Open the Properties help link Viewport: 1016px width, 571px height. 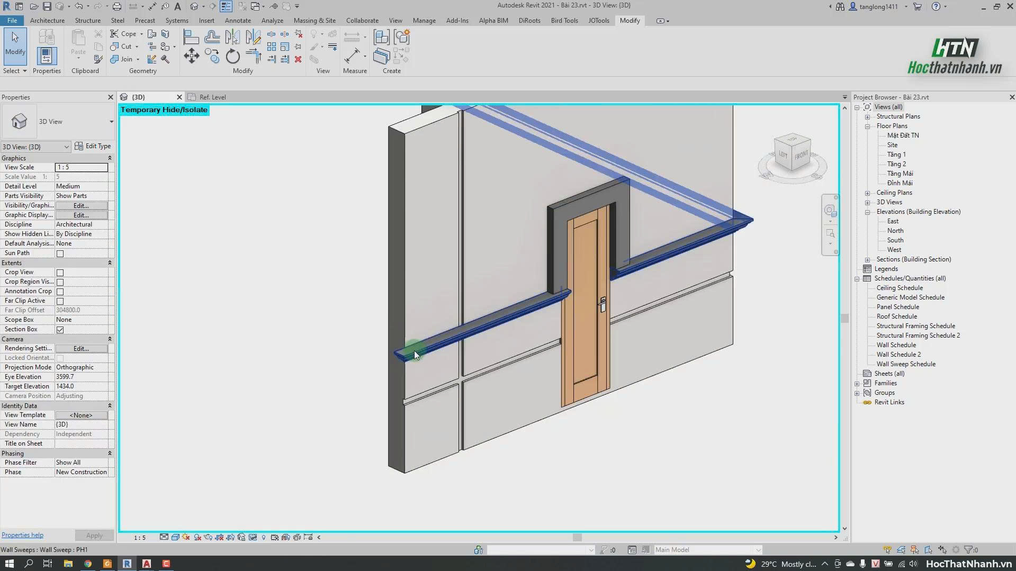coord(22,535)
